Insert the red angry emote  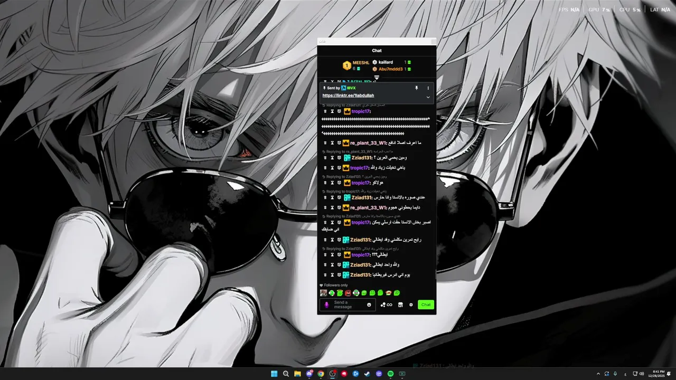pos(348,293)
